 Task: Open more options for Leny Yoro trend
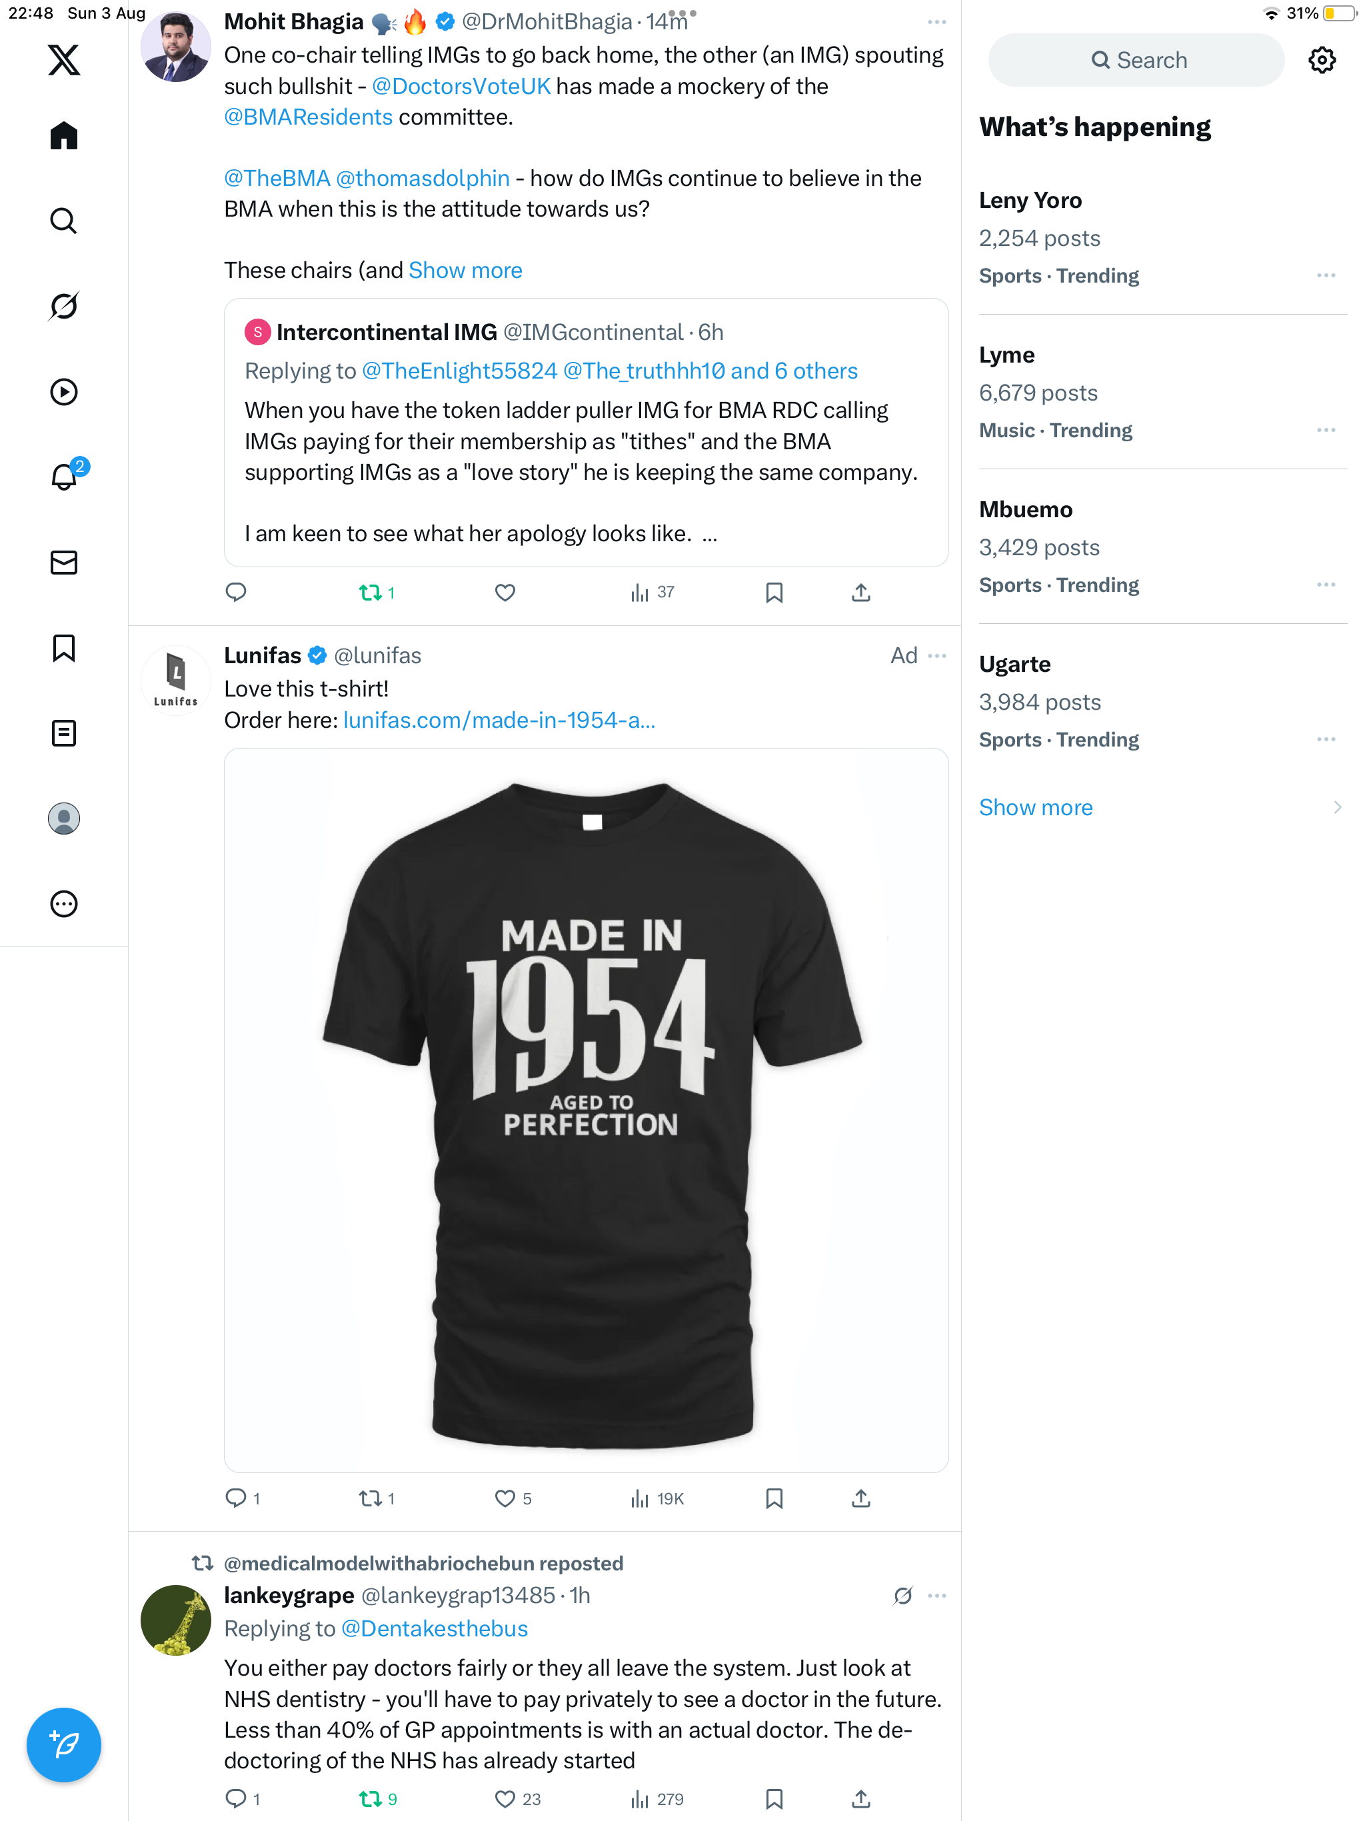(1326, 276)
